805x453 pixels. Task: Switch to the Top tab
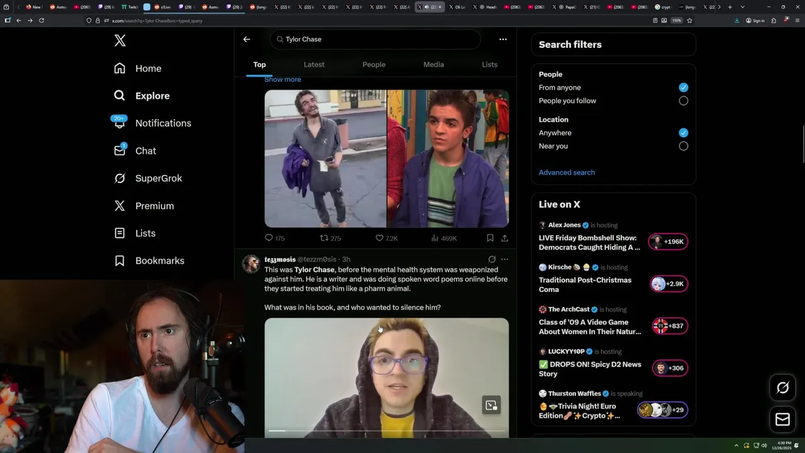point(259,64)
